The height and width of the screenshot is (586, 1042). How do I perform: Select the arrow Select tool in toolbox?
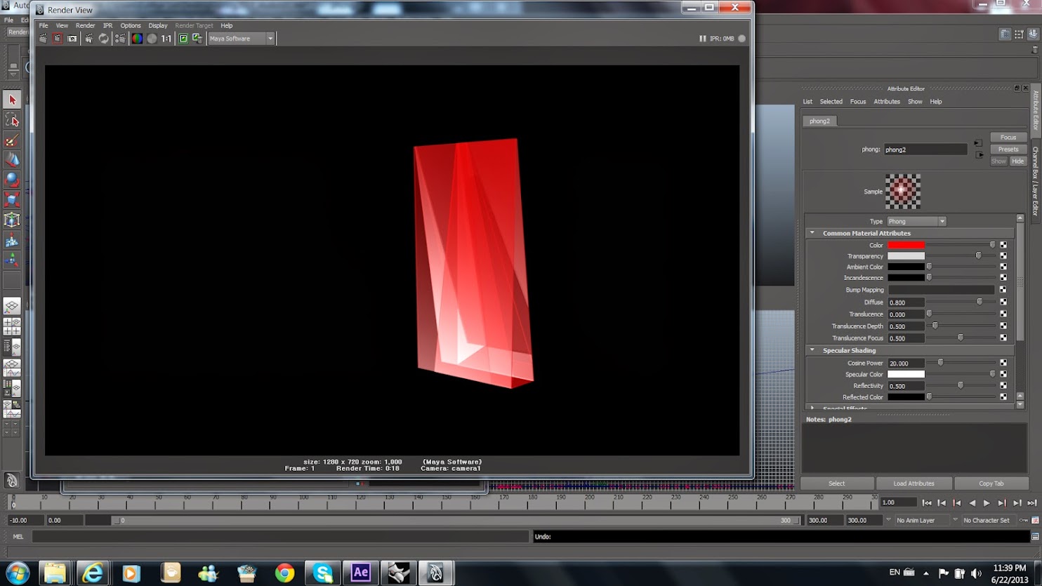12,100
